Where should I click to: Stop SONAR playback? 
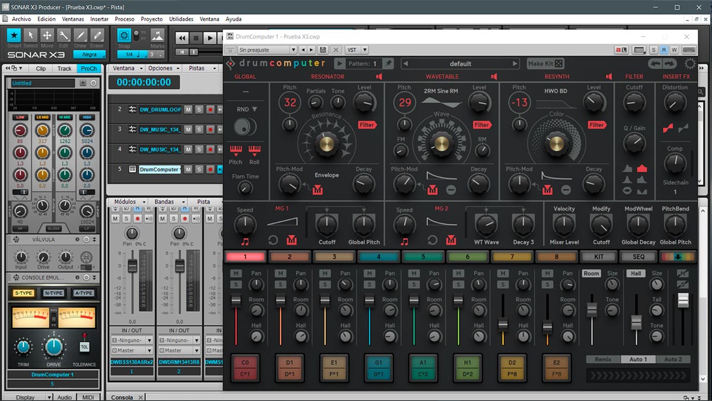coord(196,38)
